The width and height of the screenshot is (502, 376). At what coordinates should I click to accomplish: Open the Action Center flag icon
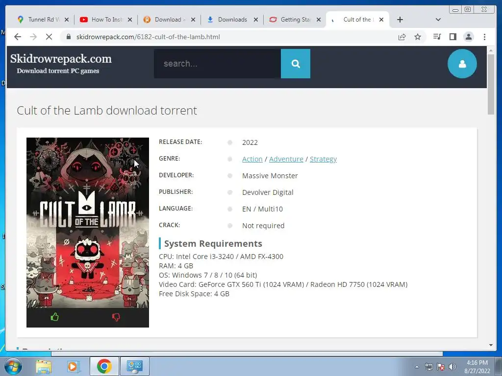(x=441, y=367)
